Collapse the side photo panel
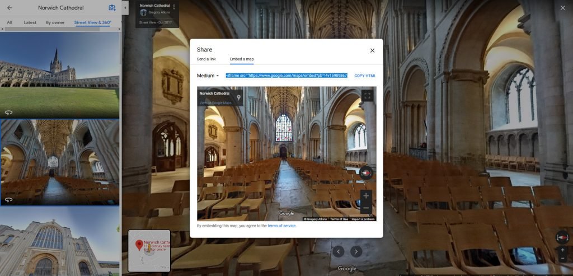 point(124,8)
